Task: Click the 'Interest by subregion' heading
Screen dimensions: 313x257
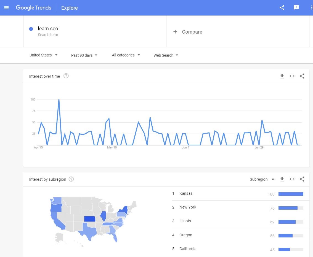Action: click(x=47, y=179)
